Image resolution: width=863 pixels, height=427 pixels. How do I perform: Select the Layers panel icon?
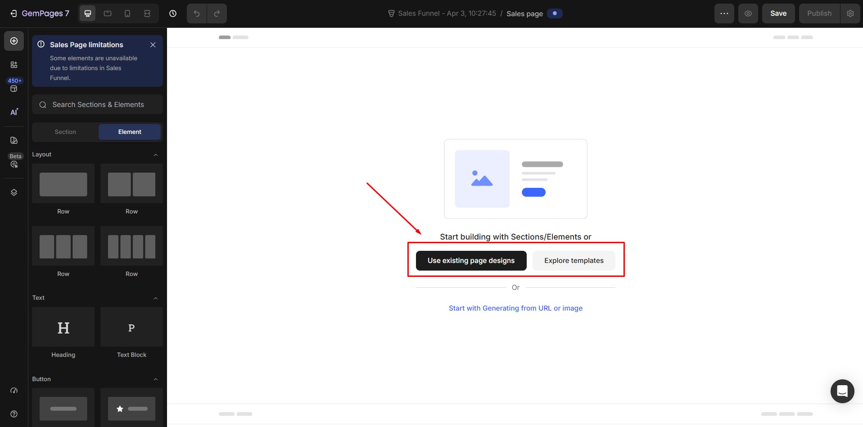click(x=14, y=192)
